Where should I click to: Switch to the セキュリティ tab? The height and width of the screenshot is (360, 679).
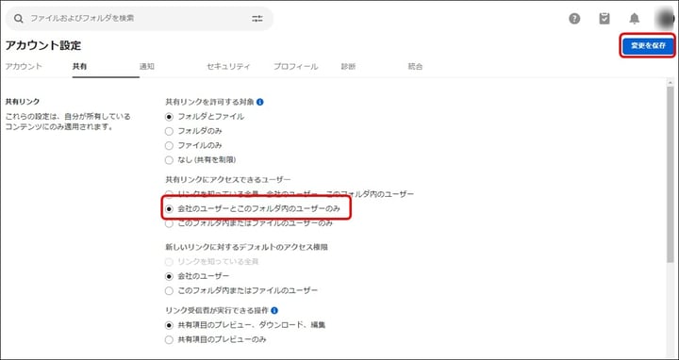[228, 67]
